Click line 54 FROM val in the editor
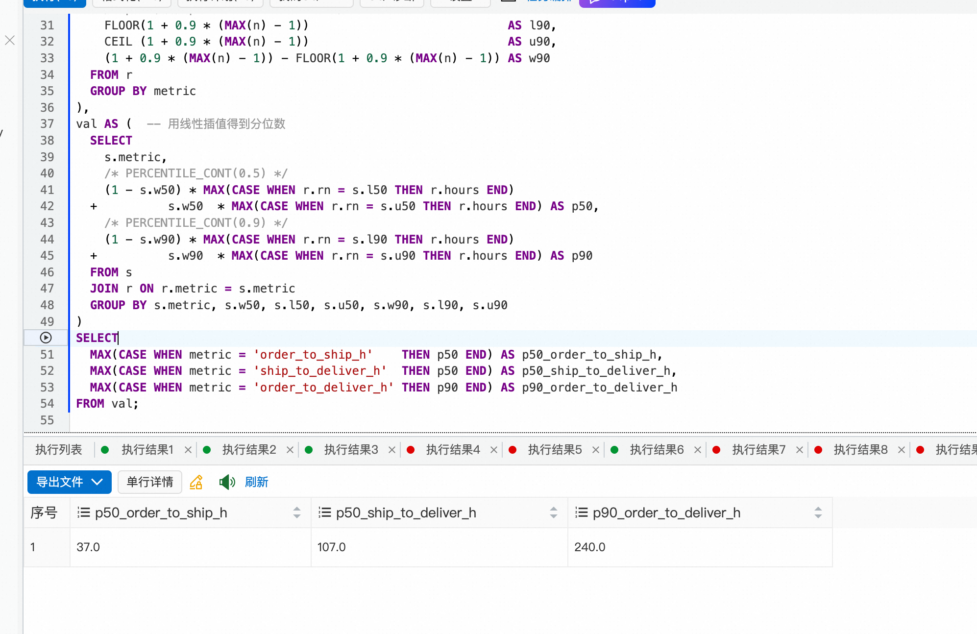 (107, 404)
